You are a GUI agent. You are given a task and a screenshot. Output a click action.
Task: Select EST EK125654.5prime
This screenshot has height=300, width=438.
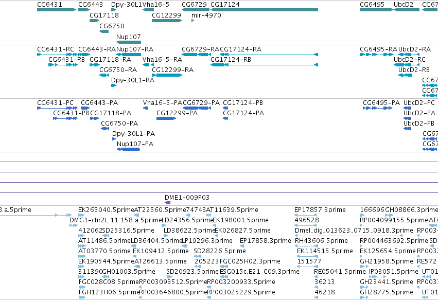(x=361, y=256)
